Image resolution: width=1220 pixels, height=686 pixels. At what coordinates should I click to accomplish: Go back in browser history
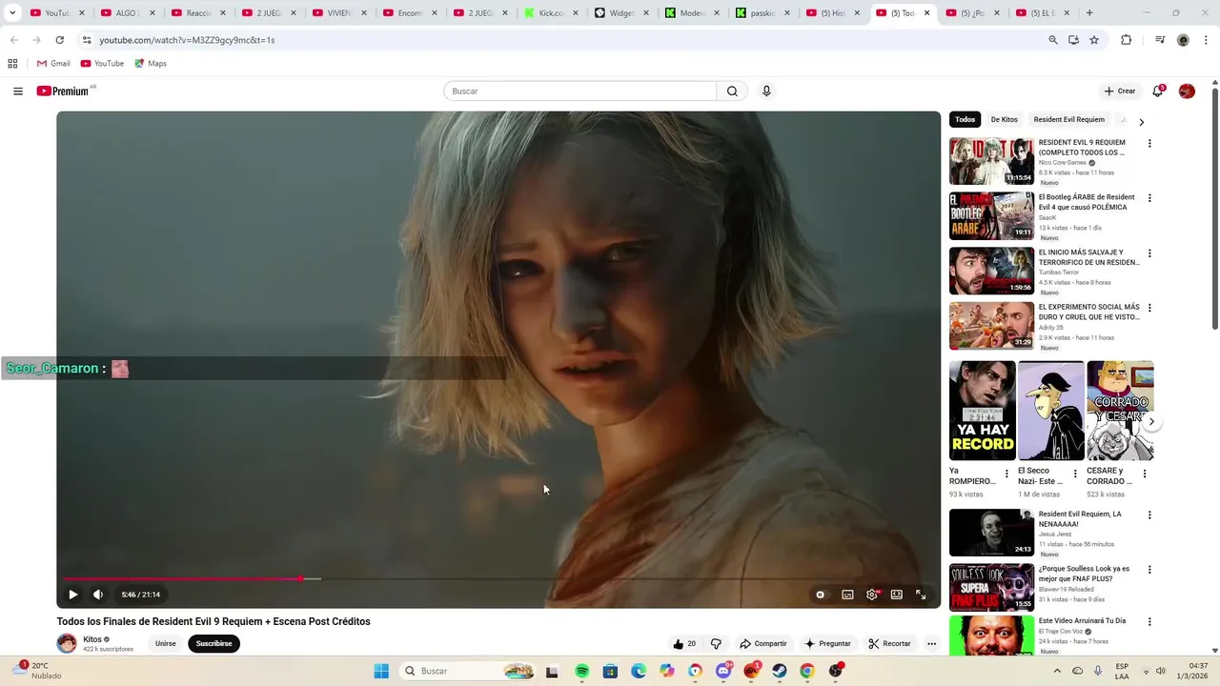point(13,40)
